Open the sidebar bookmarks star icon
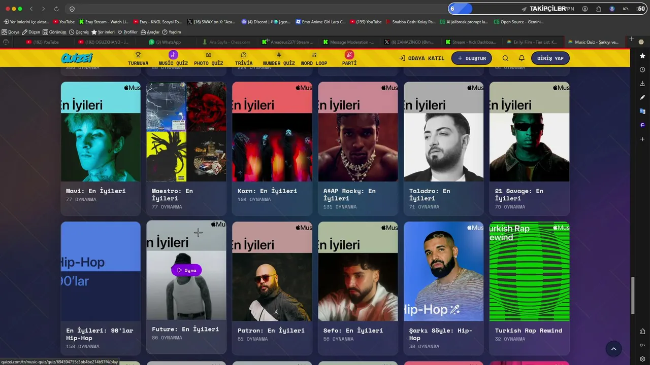Screen dimensions: 650x365 (642, 56)
